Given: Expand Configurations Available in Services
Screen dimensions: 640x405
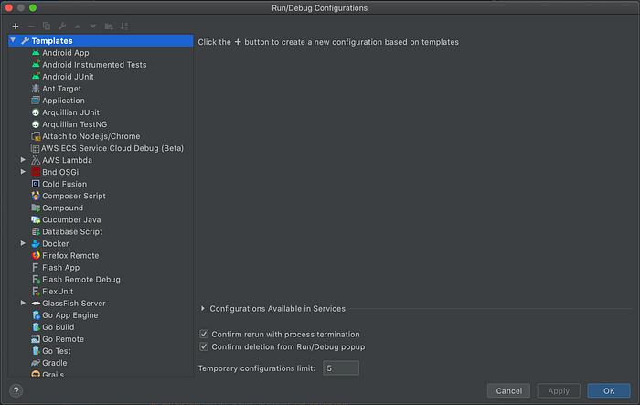Looking at the screenshot, I should click(x=203, y=309).
